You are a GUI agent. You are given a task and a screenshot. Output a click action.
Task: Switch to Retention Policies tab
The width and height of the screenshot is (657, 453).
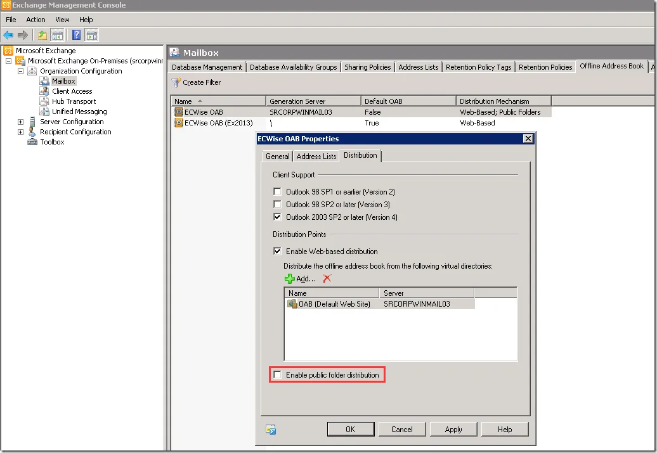click(x=545, y=67)
